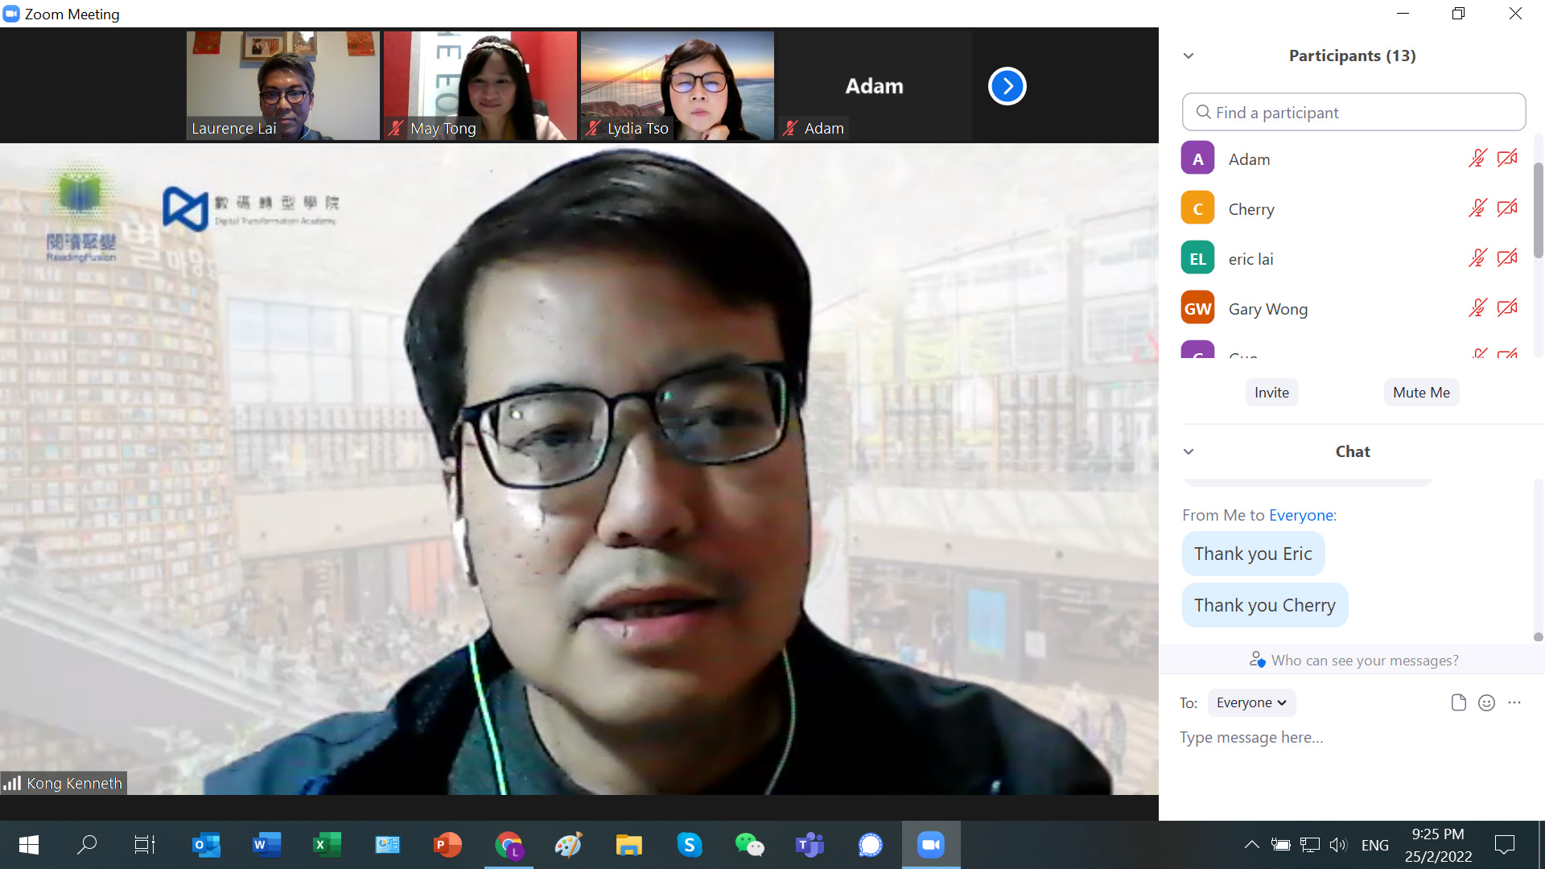
Task: Open Word from taskbar
Action: point(266,845)
